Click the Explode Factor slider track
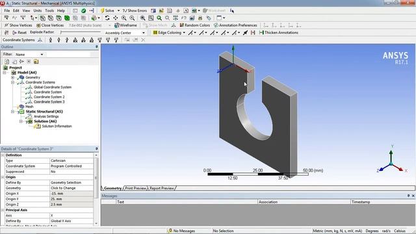 81,32
